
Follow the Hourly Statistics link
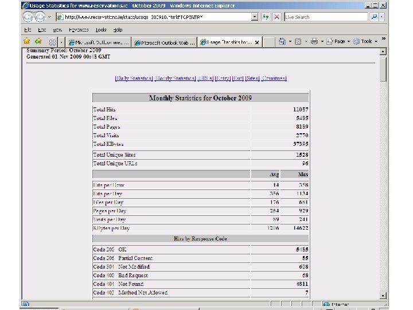(x=175, y=78)
